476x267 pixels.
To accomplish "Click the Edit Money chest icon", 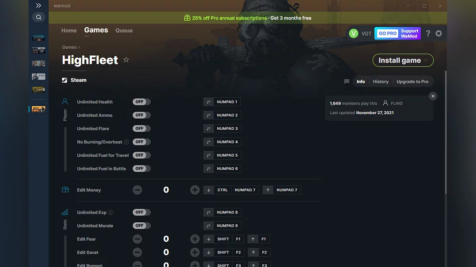I will pos(65,190).
